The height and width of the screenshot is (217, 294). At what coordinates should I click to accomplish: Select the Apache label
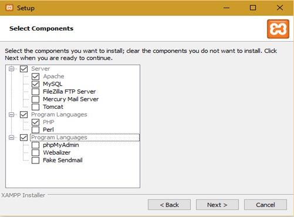pos(53,76)
